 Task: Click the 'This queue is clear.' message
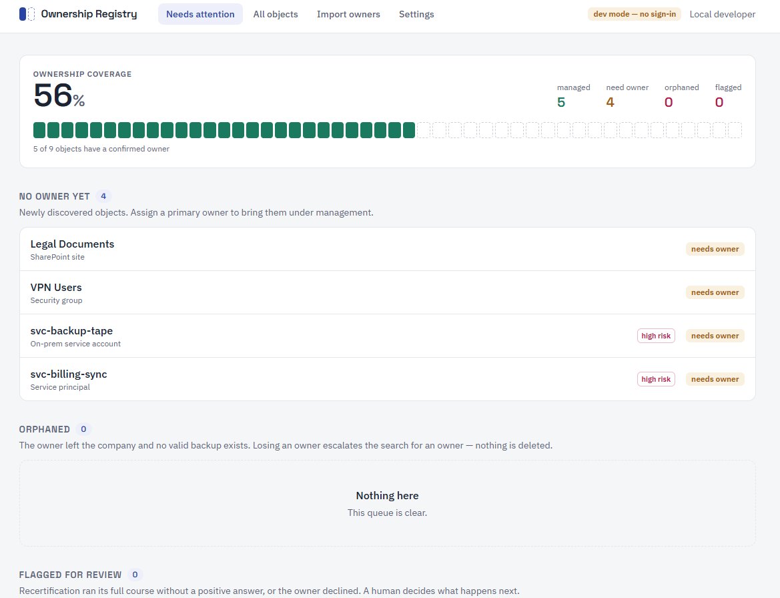(x=388, y=513)
